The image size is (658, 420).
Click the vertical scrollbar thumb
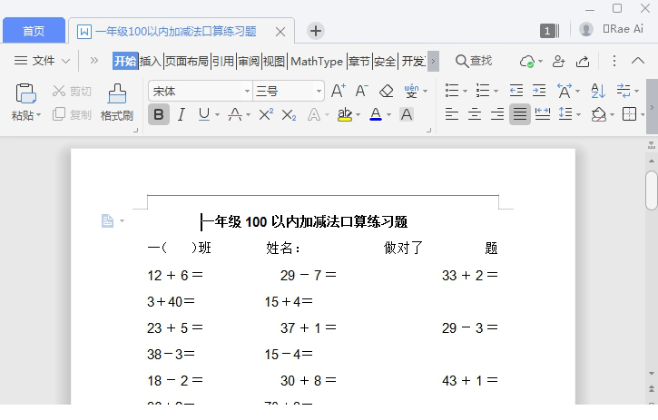click(652, 190)
